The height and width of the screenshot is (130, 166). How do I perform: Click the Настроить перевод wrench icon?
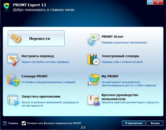pos(14,60)
